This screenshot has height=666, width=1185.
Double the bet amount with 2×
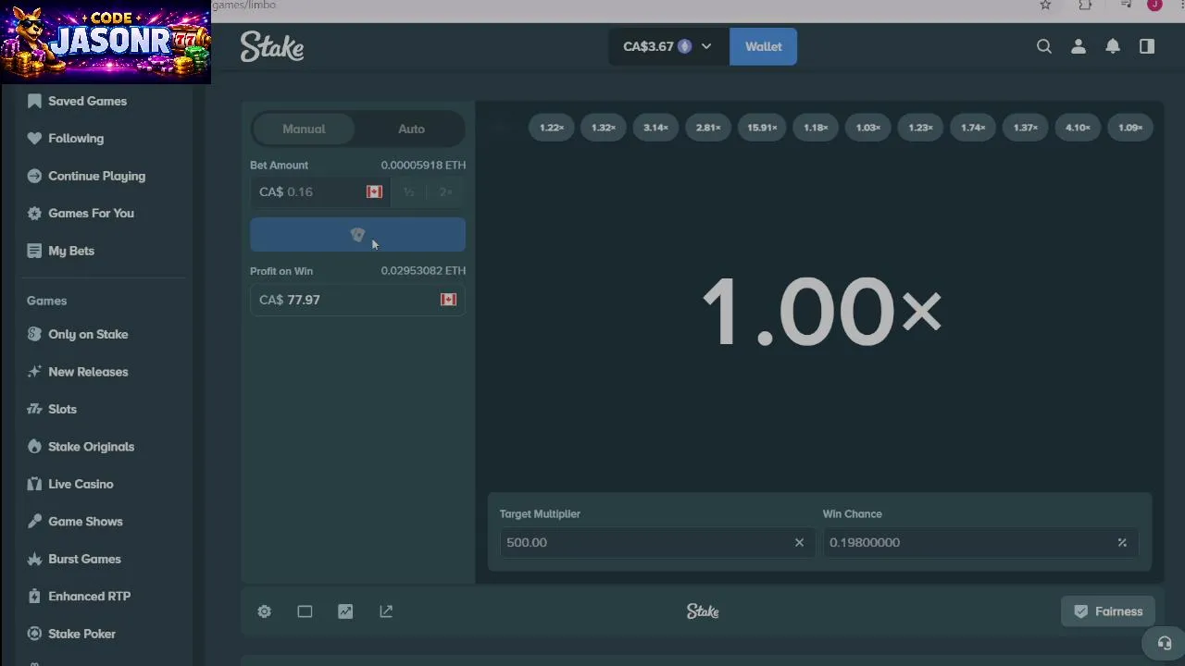point(445,191)
